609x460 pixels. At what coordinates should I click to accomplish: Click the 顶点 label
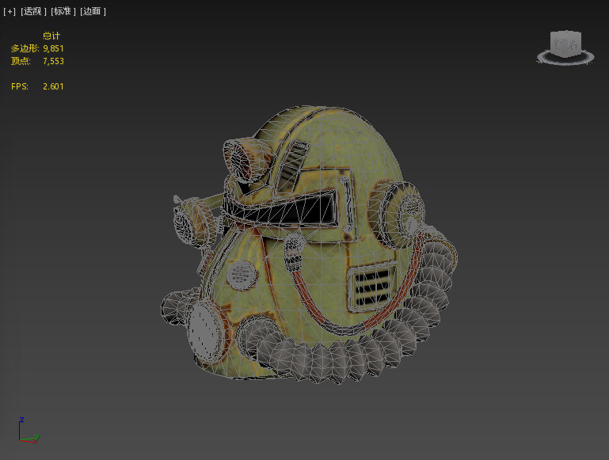21,61
